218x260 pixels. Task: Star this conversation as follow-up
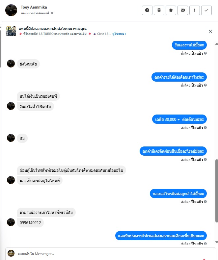tap(171, 10)
